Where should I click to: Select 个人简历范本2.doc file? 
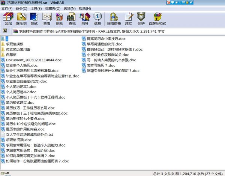tap(18, 92)
